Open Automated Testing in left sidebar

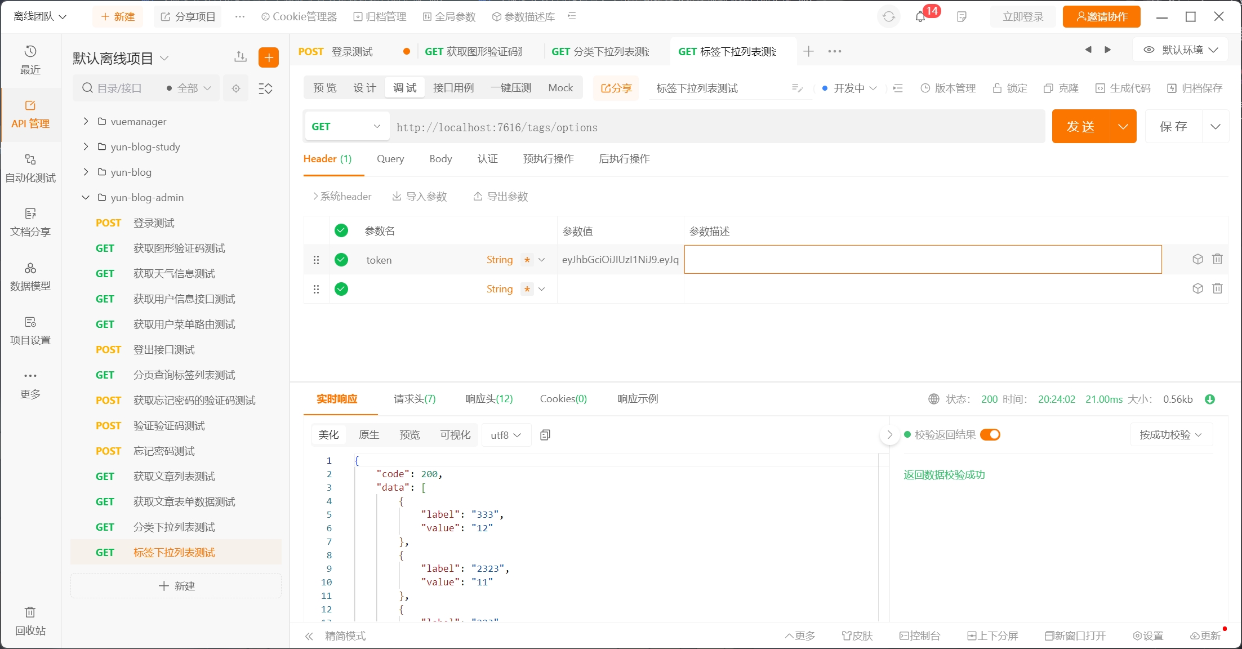coord(30,168)
